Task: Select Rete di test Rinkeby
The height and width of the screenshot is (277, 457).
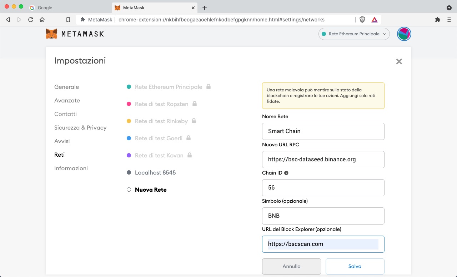Action: click(x=161, y=121)
